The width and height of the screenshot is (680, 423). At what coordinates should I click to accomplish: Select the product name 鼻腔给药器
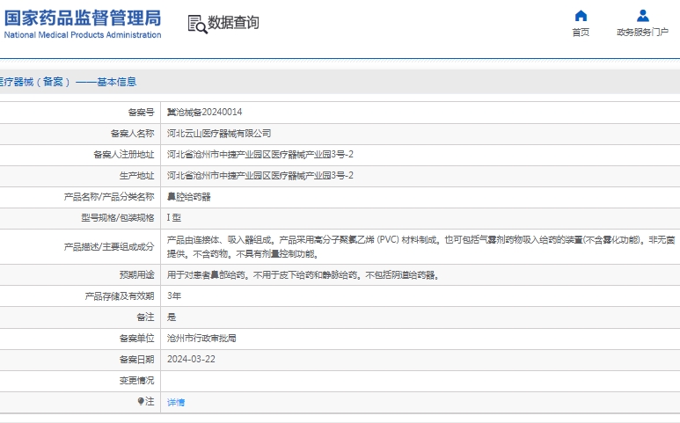(188, 197)
